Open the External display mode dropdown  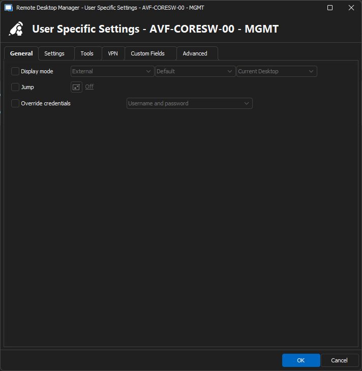pos(112,71)
